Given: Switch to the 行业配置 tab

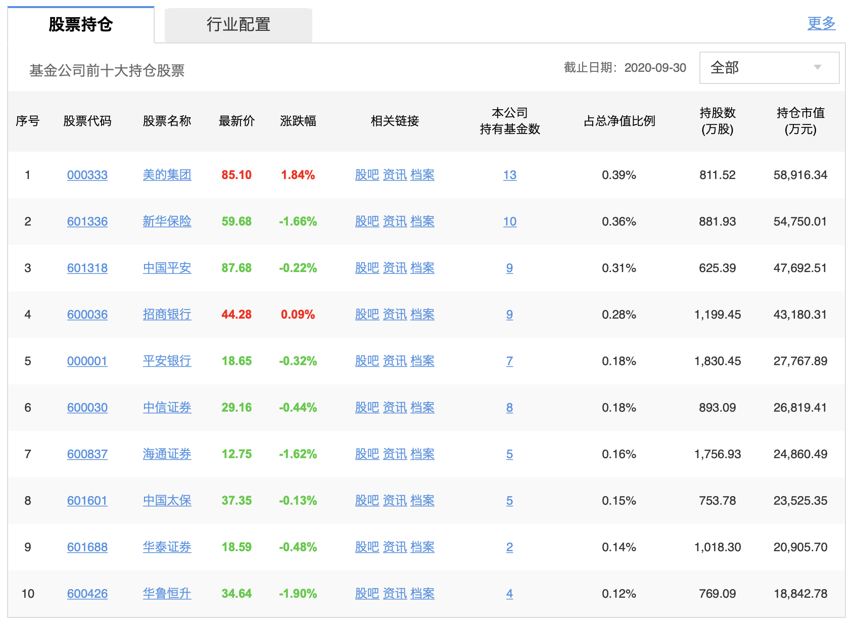Looking at the screenshot, I should coord(239,24).
